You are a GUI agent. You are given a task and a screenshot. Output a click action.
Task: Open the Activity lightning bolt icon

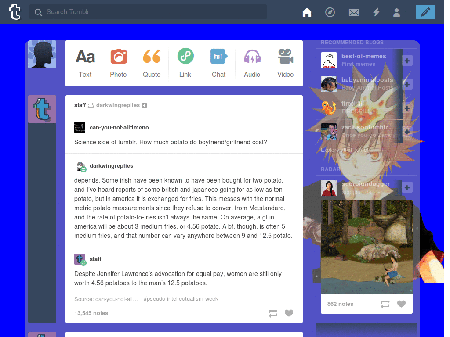376,12
